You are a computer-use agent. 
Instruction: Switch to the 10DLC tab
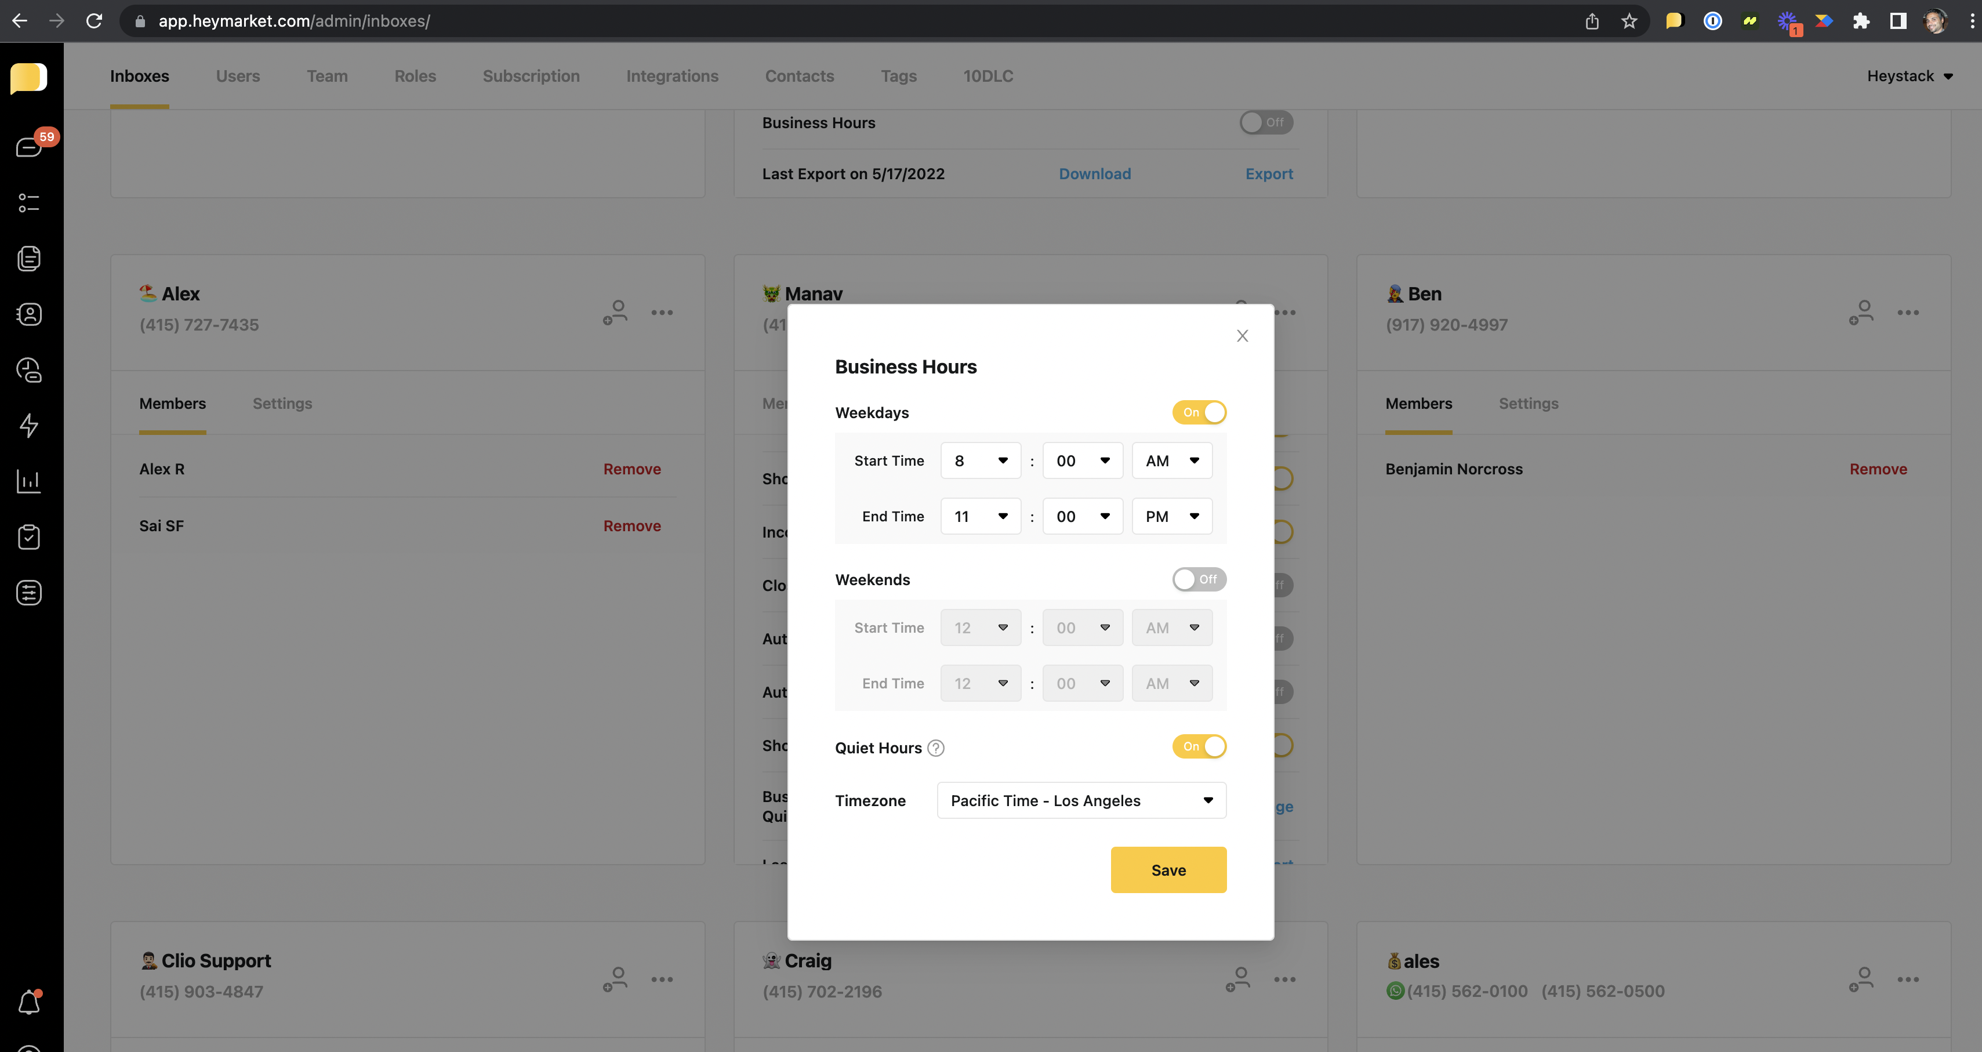(988, 76)
